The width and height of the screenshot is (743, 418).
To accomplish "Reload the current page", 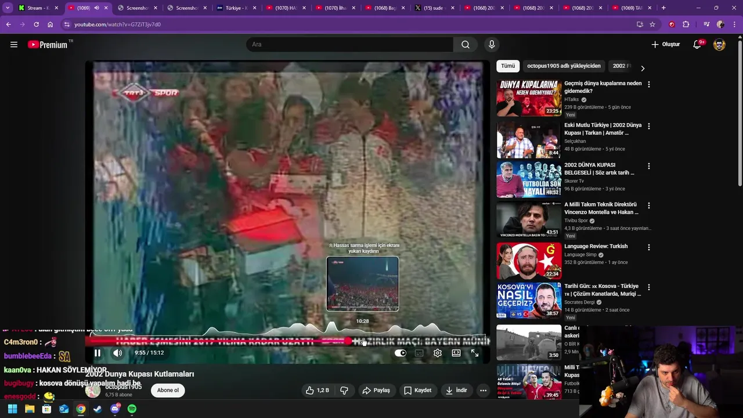I will pos(36,24).
